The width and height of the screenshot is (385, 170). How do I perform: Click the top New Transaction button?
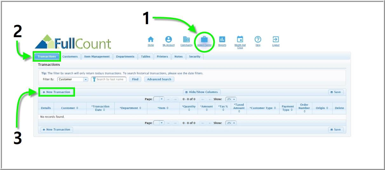point(57,92)
